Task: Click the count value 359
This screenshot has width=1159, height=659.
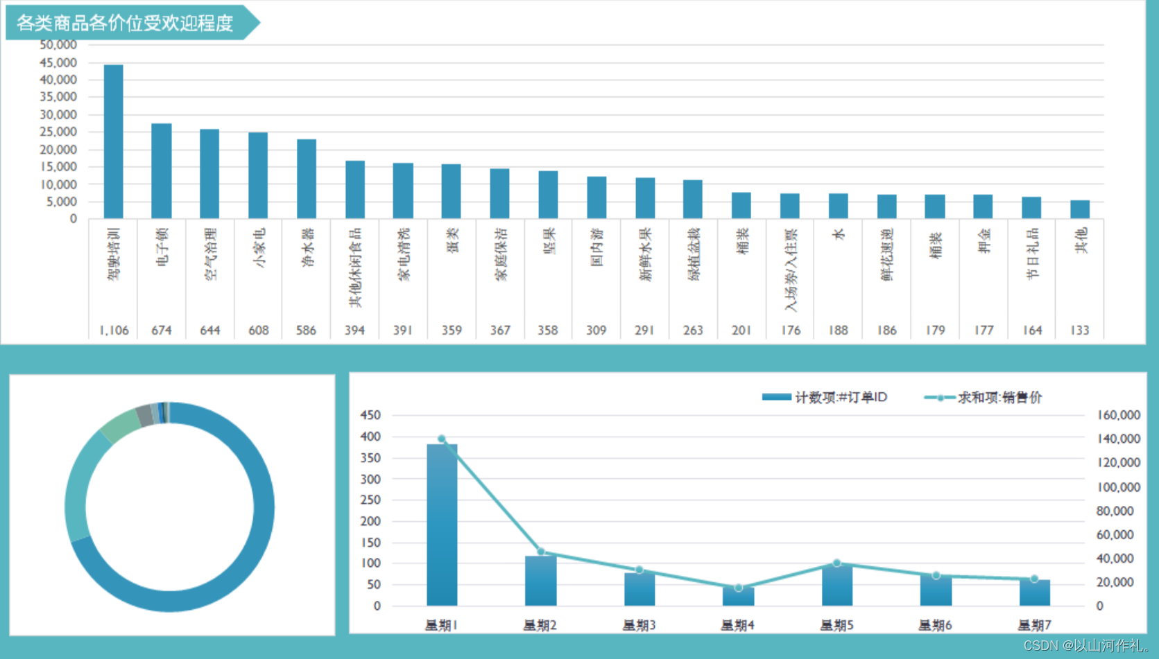Action: [x=452, y=331]
